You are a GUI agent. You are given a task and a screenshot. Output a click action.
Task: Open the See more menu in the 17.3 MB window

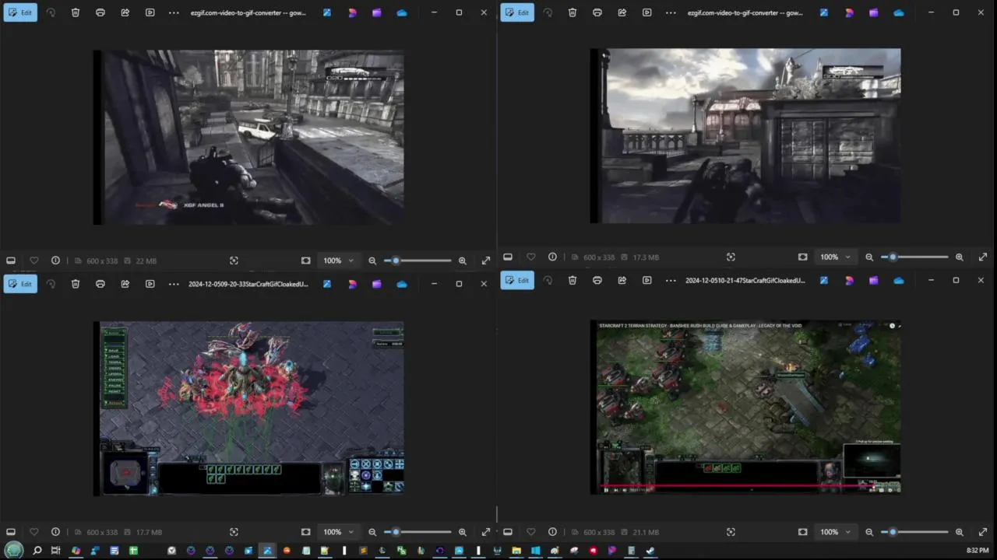[671, 12]
